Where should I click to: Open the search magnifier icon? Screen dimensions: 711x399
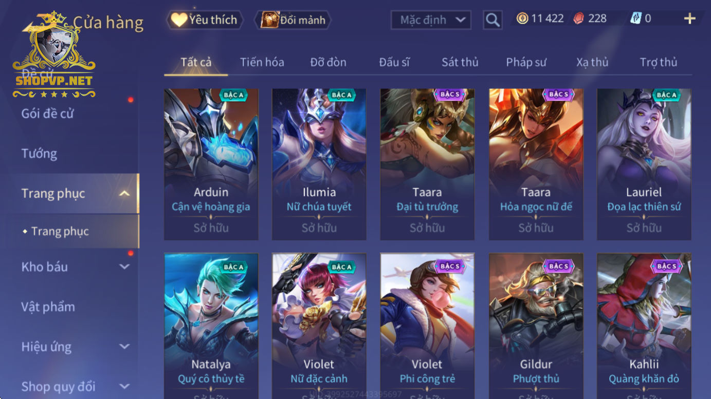click(493, 20)
